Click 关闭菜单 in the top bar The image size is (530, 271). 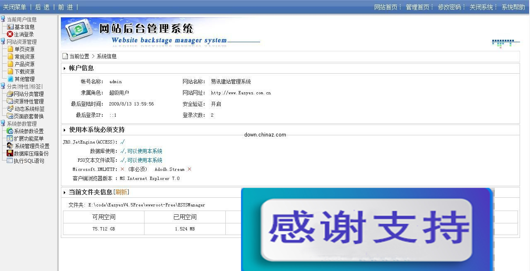[x=14, y=7]
